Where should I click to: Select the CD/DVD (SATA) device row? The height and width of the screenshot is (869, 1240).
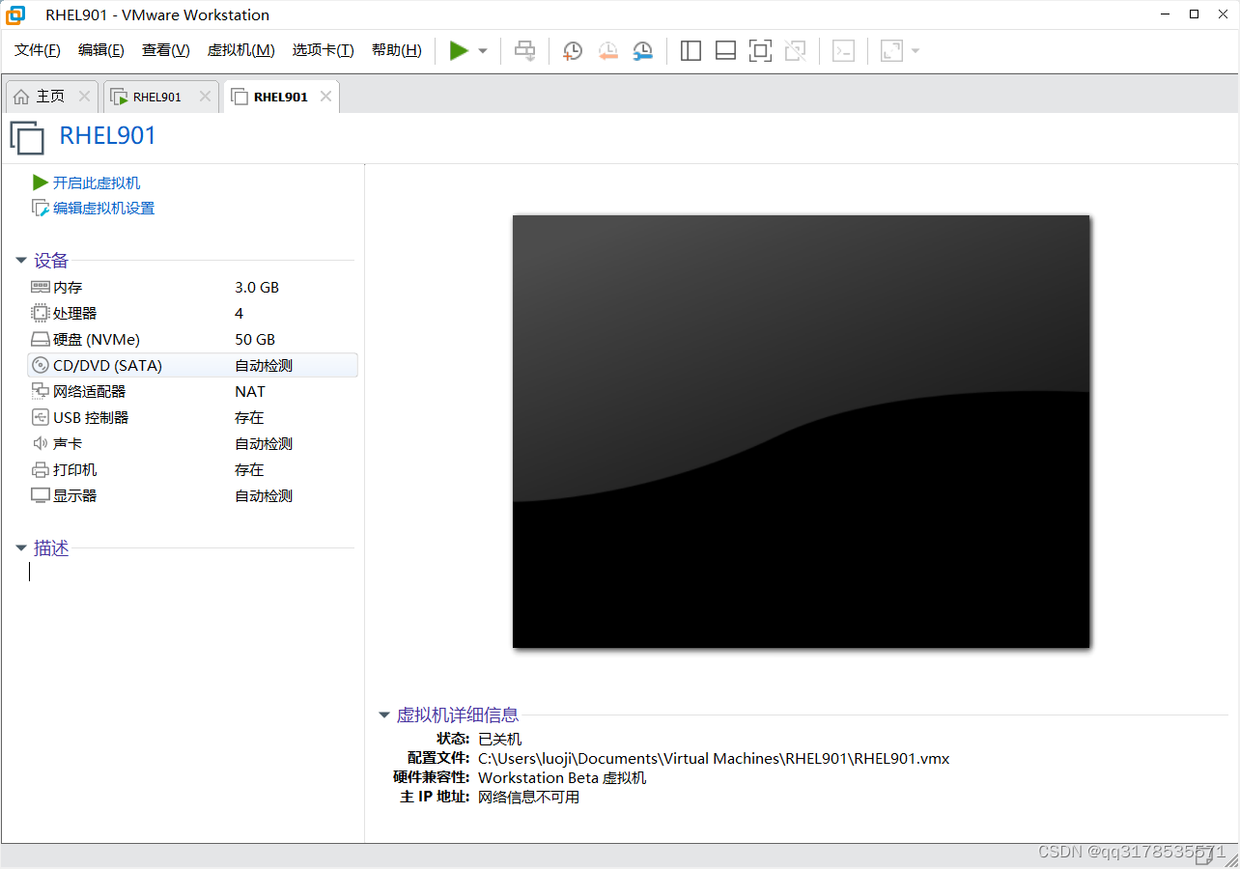193,365
